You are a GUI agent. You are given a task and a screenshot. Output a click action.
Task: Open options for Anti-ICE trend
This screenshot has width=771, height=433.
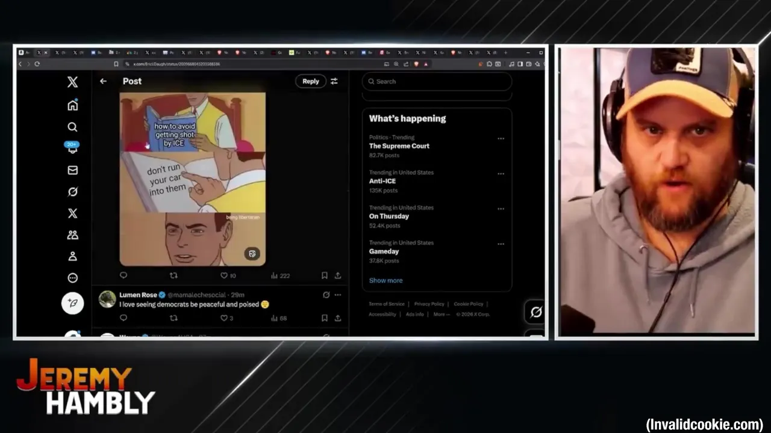[501, 174]
